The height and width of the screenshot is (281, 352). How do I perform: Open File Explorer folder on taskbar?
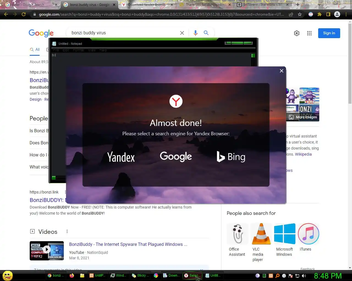pos(82,276)
